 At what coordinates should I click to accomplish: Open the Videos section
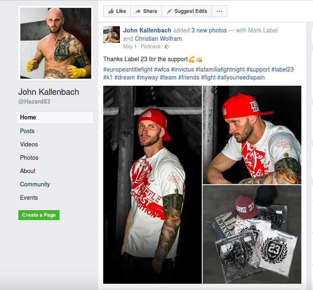coord(29,144)
